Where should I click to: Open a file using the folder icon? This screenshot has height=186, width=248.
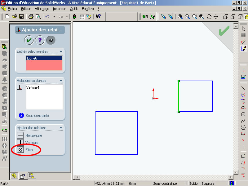point(14,17)
